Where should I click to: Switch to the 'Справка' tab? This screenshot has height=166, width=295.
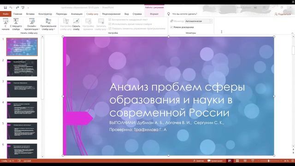(x=137, y=14)
